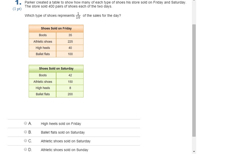
Task: Click the Friday Ballet flats value 100
Action: pyautogui.click(x=70, y=54)
